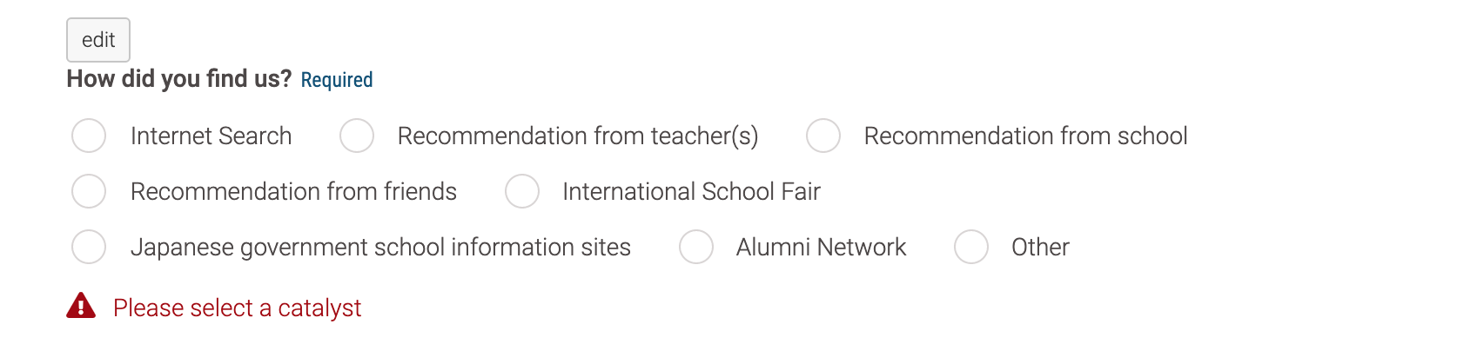1457x351 pixels.
Task: Select the Alumni Network radio circle
Action: click(696, 247)
